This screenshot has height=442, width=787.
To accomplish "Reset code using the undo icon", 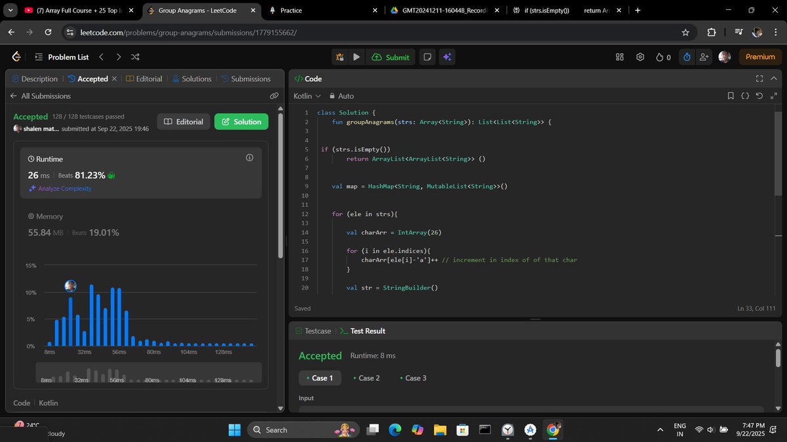I will [759, 96].
